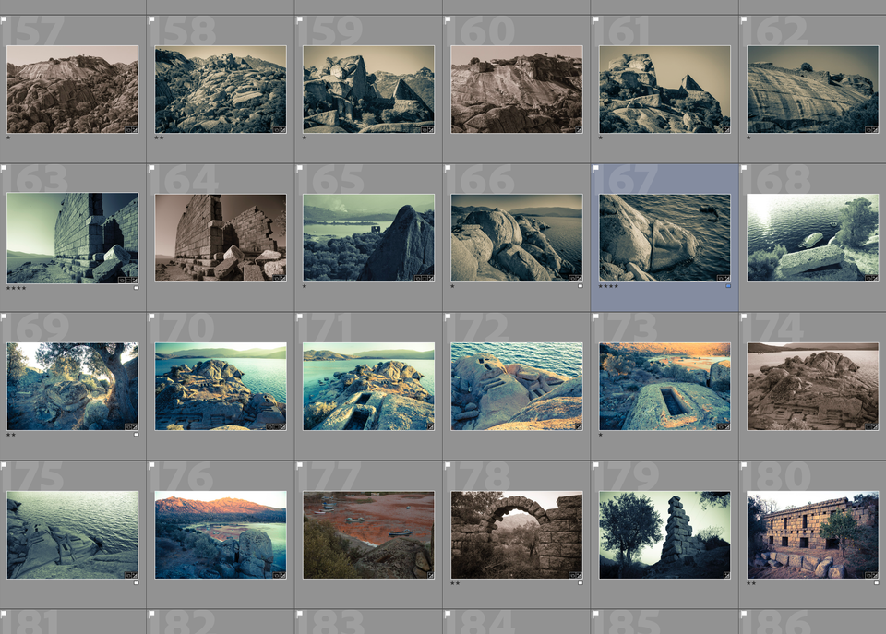
Task: Select the lake view thumbnail numbered 165
Action: tap(368, 238)
